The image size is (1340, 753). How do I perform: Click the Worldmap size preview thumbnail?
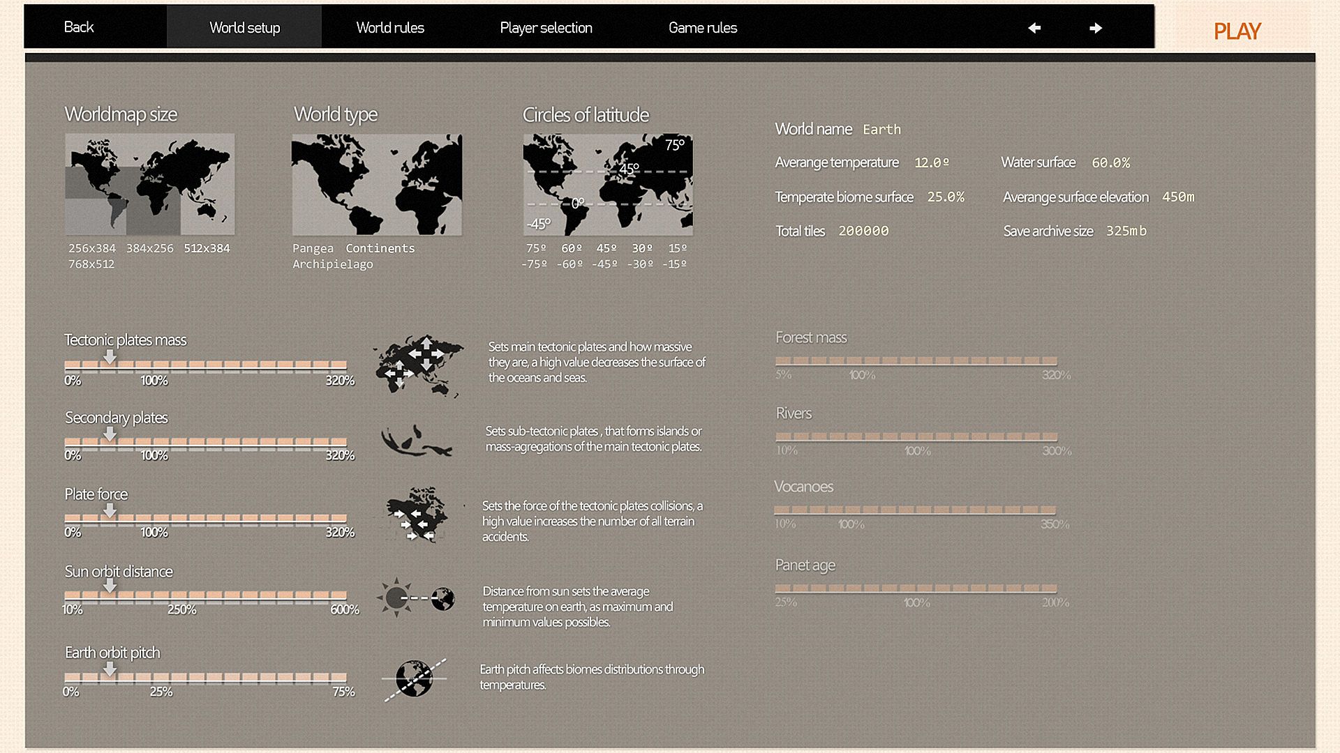click(150, 184)
